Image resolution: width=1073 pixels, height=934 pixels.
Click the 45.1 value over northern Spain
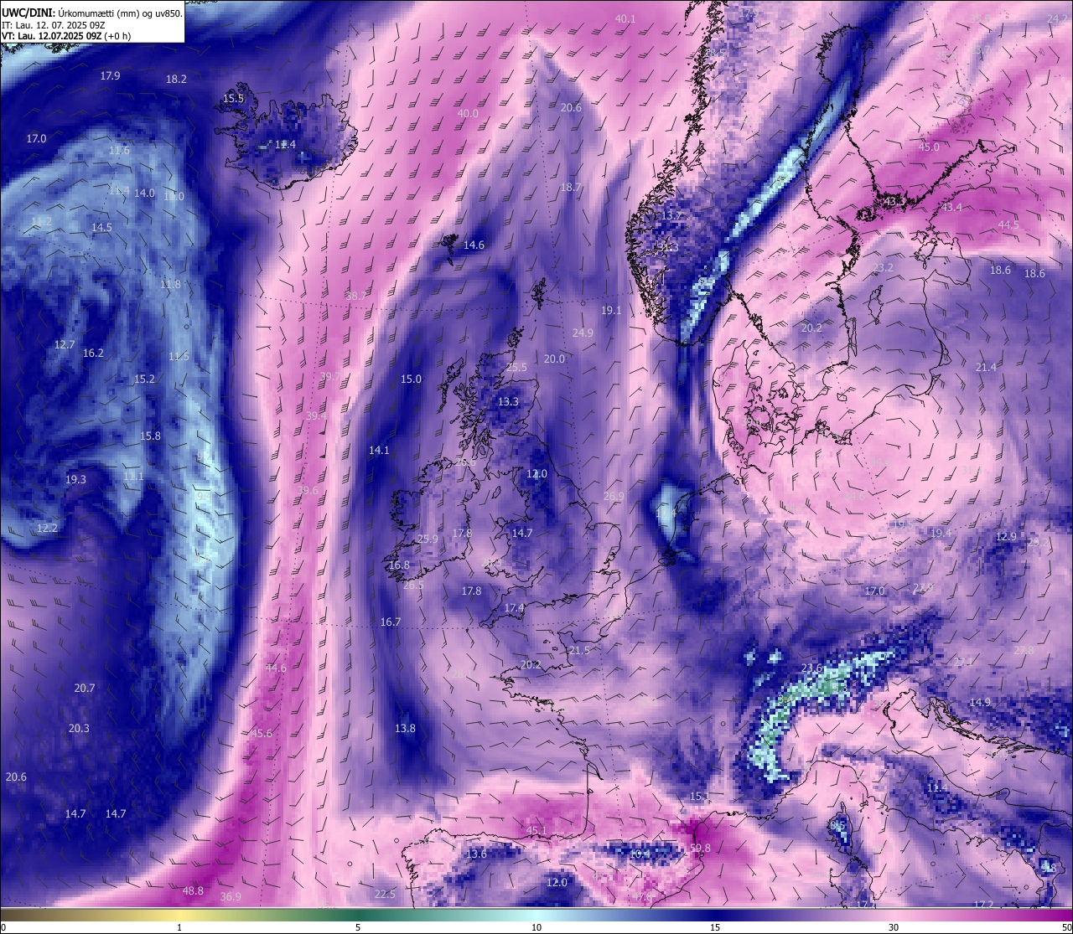click(x=536, y=830)
